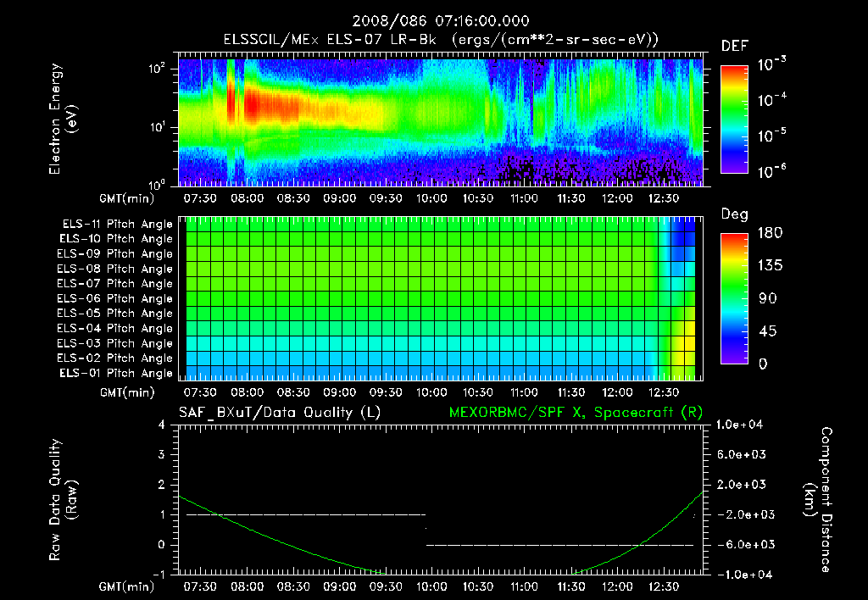Select the Component Distance (km) axis label
Image resolution: width=868 pixels, height=600 pixels.
click(818, 500)
